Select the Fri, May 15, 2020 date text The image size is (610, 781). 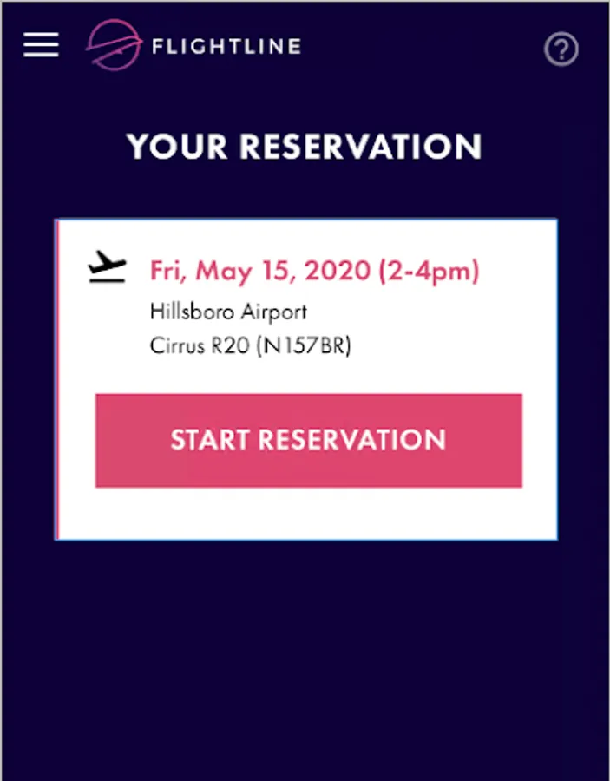coord(260,272)
